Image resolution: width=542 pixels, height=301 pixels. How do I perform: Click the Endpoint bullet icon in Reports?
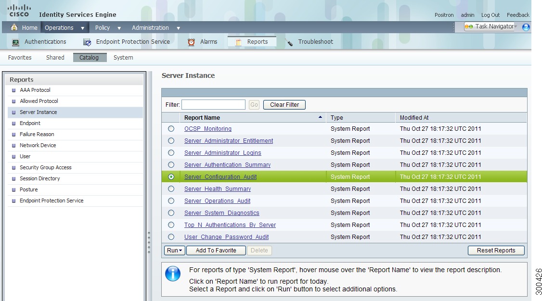[14, 123]
